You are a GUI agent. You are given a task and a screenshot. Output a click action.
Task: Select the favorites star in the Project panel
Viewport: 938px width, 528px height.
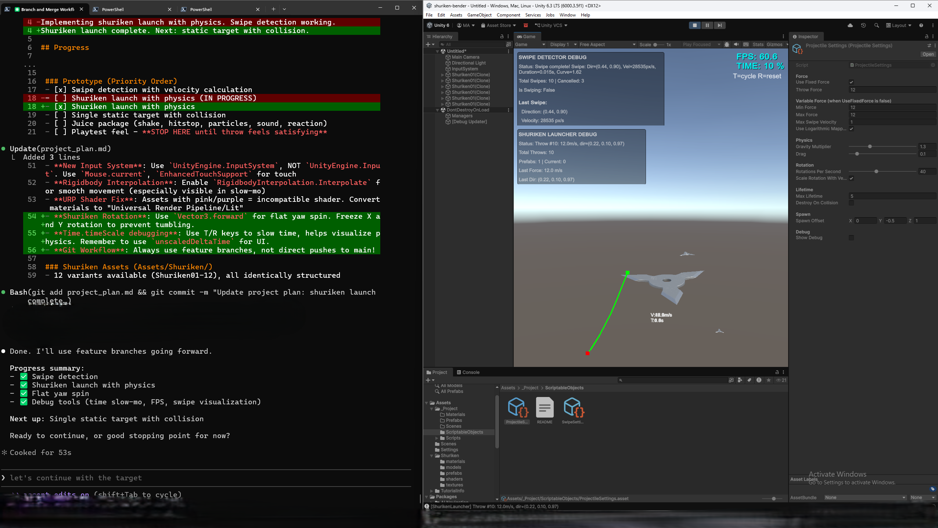coord(769,380)
